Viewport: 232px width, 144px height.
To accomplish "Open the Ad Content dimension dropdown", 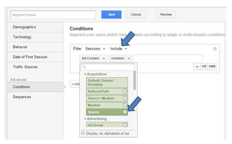I will pyautogui.click(x=93, y=59).
